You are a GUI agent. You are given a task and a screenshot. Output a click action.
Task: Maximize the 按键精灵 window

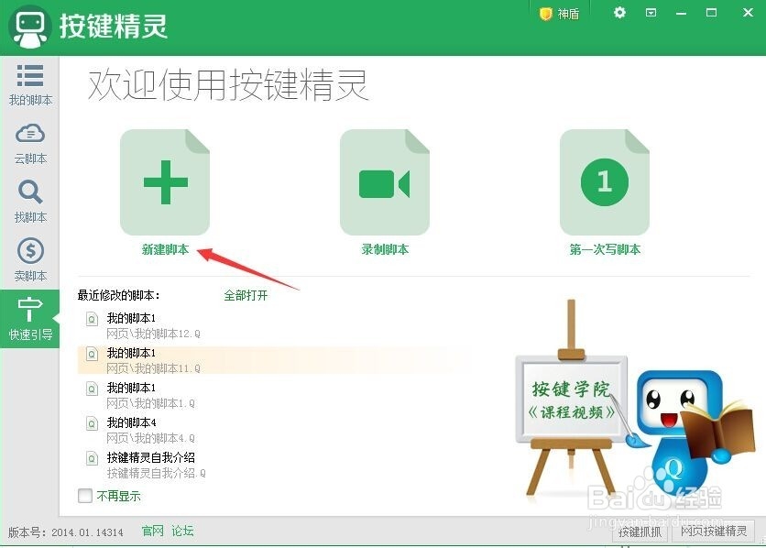(x=712, y=13)
